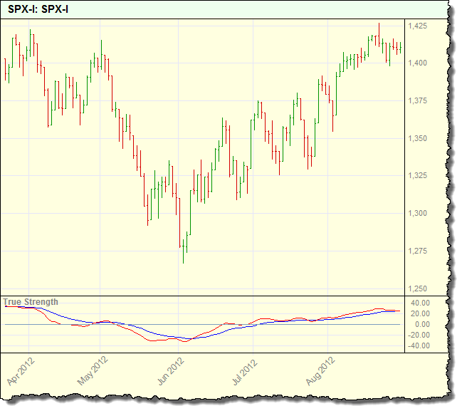Viewport: 462px width, 411px height.
Task: Click the 1,375 price axis label
Action: coord(418,101)
